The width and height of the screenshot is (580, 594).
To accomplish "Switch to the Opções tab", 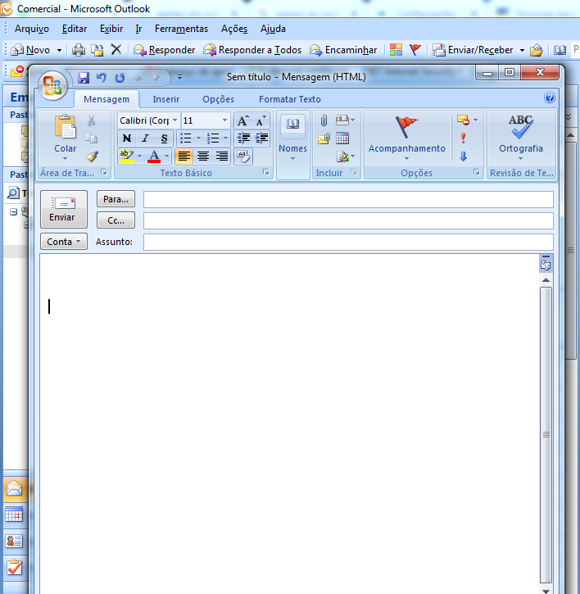I will coord(218,99).
